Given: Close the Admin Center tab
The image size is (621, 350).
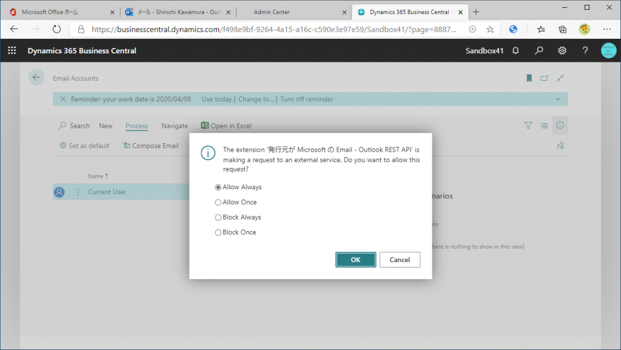Looking at the screenshot, I should tap(344, 12).
